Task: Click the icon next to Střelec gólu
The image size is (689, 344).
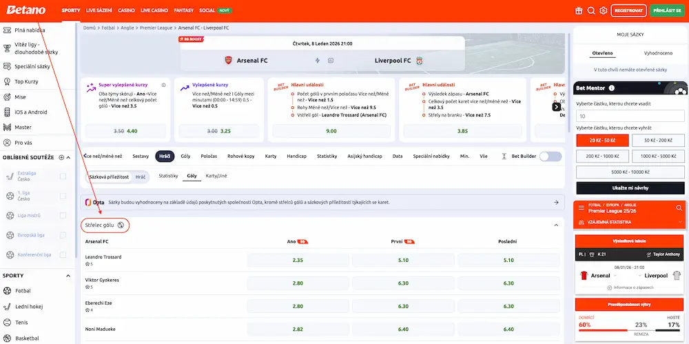Action: pyautogui.click(x=121, y=225)
